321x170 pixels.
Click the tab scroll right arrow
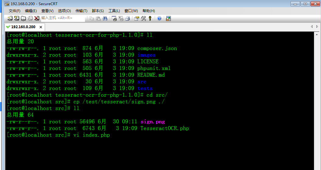317,27
